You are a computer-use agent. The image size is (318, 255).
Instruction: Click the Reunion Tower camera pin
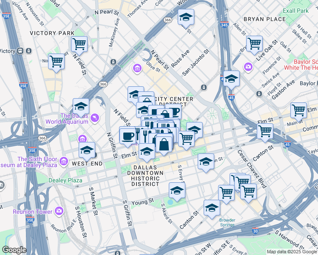point(59,211)
